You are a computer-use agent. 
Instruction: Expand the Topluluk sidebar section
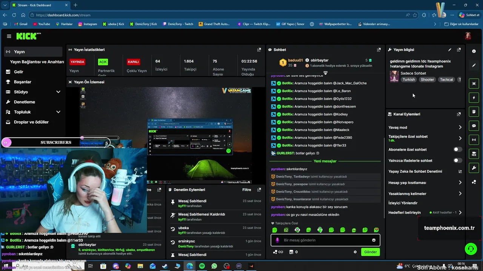58,112
